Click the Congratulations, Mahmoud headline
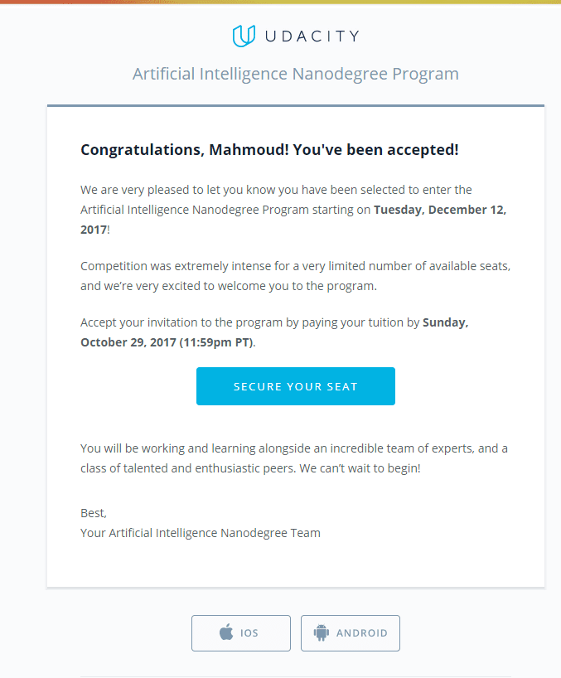Screen dimensions: 561x678 [269, 150]
